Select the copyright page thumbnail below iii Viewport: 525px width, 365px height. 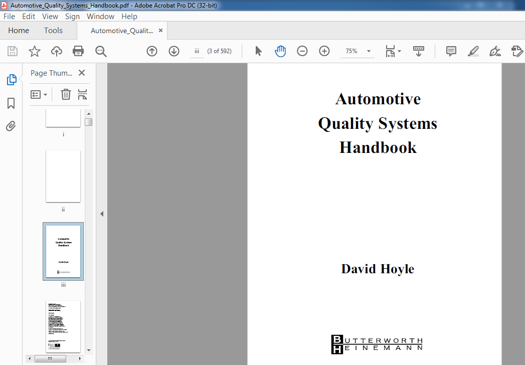pos(63,326)
